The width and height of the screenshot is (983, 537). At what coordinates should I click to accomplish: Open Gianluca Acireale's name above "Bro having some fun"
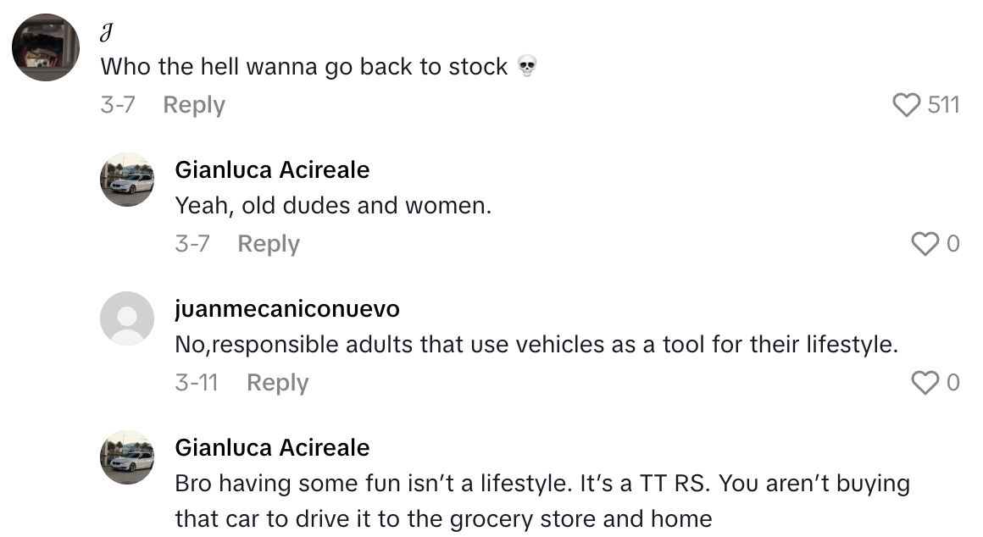[x=272, y=447]
